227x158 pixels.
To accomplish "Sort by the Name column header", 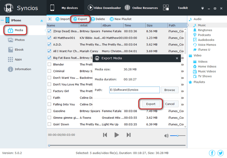I will pos(63,26).
